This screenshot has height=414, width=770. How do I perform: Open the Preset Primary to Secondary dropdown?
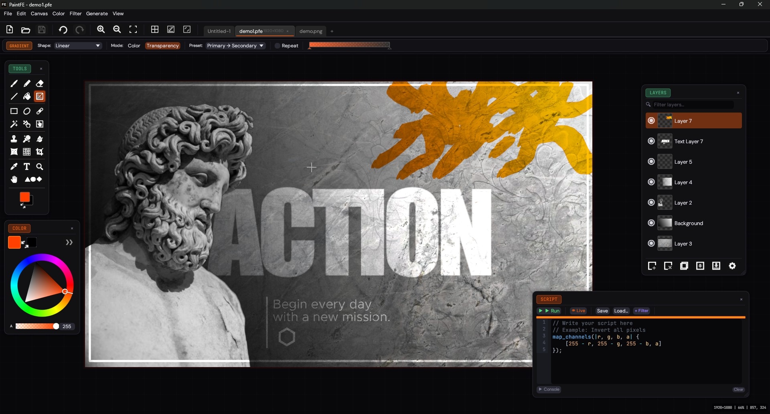coord(235,46)
